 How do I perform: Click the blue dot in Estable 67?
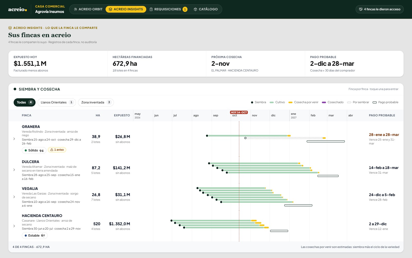(26, 236)
